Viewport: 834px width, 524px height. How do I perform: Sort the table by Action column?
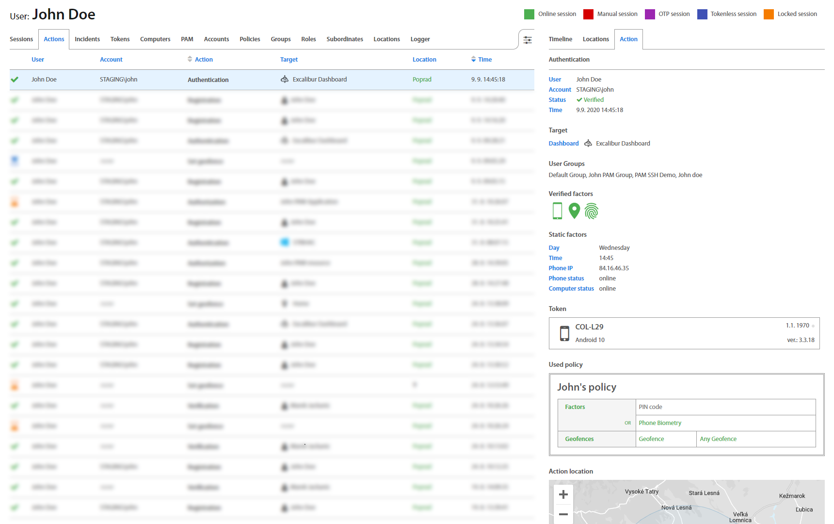(203, 60)
